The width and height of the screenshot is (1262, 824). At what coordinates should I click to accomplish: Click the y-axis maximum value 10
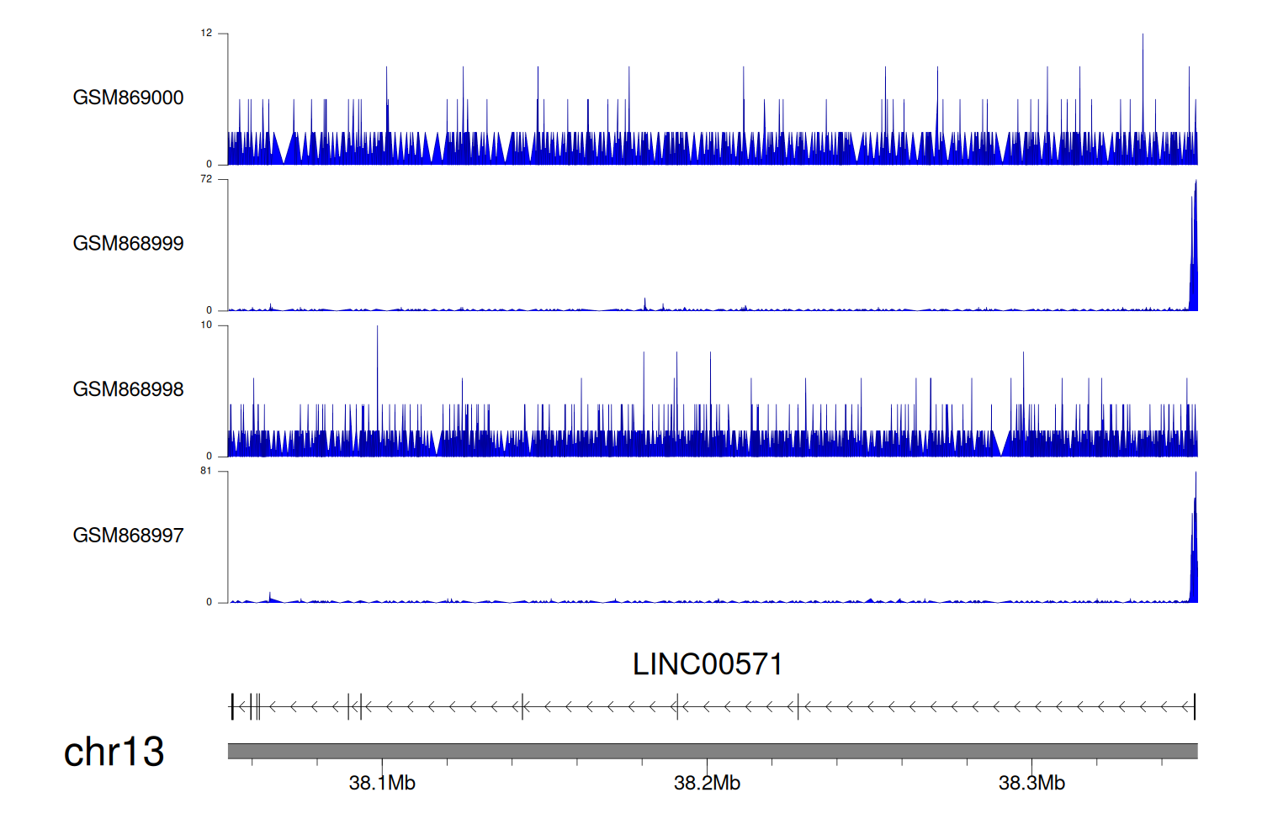coord(206,325)
